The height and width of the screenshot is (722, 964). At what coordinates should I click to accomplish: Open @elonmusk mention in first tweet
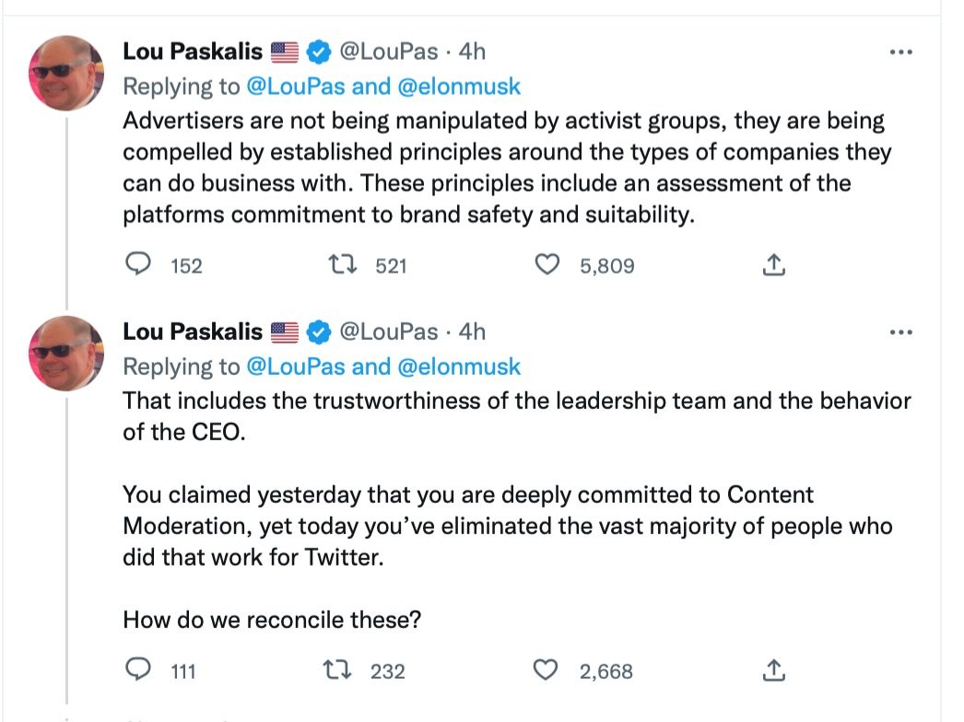click(x=459, y=87)
